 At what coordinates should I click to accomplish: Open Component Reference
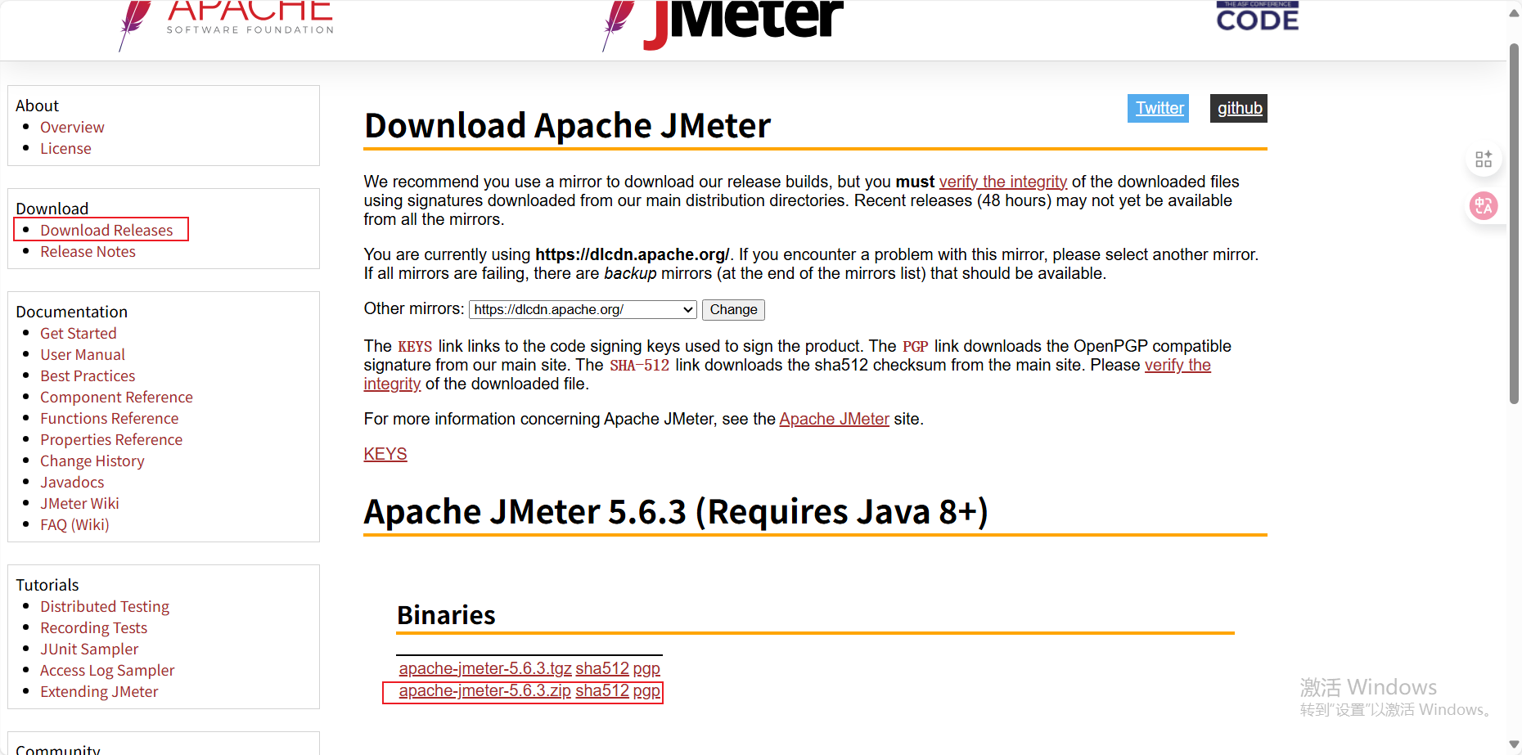click(116, 397)
